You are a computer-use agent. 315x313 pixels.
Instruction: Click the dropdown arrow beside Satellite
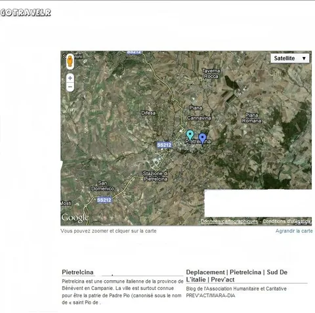[304, 58]
